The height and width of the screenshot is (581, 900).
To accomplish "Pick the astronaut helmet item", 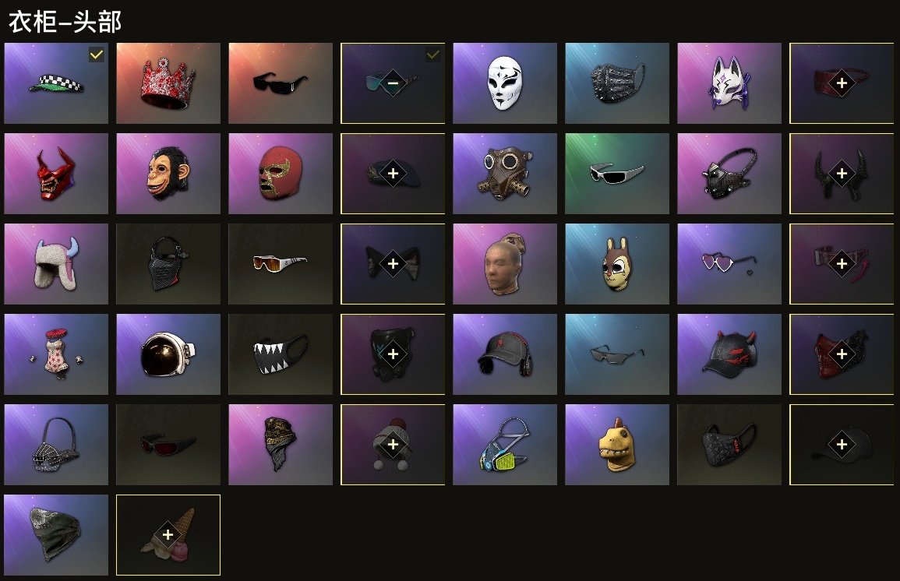I will click(x=168, y=354).
